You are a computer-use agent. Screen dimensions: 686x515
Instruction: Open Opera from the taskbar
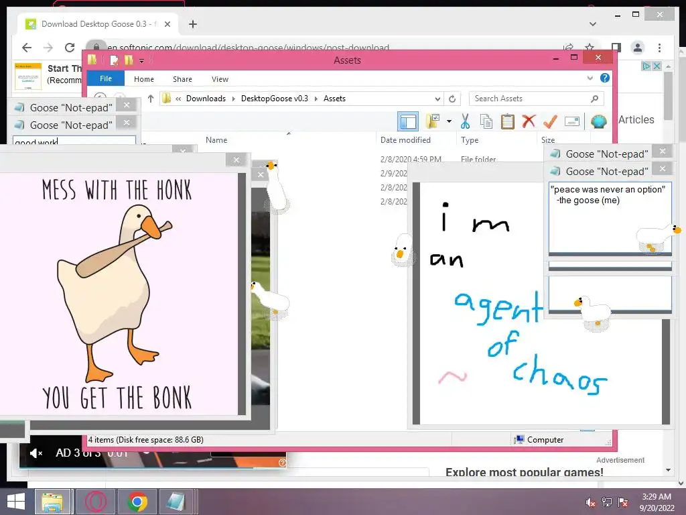point(95,502)
